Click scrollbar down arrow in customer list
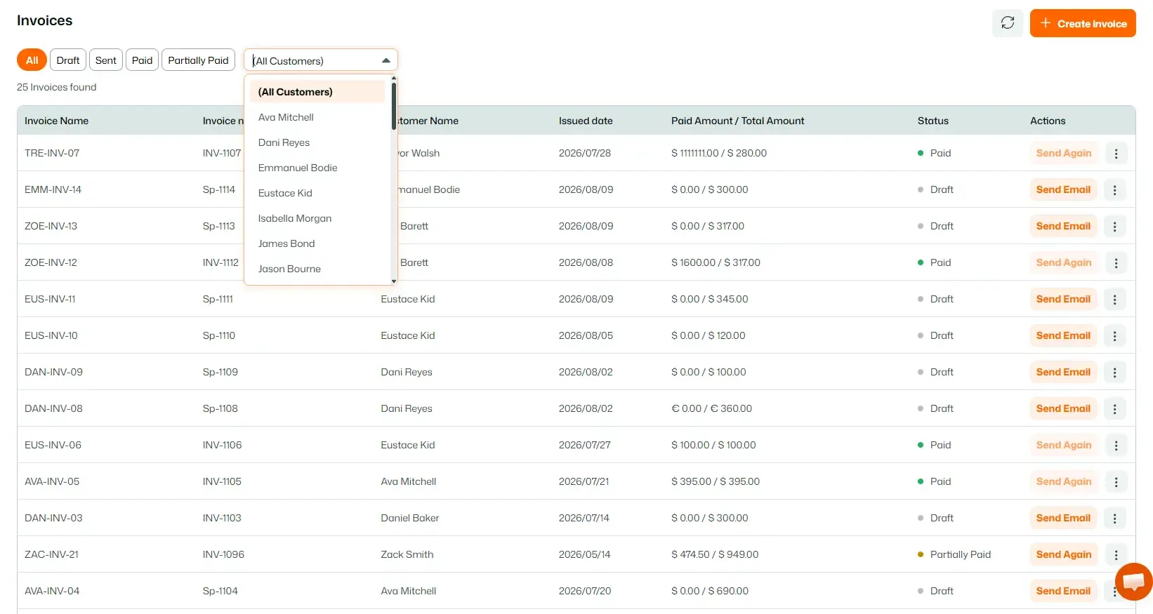Viewport: 1153px width, 614px height. [394, 281]
